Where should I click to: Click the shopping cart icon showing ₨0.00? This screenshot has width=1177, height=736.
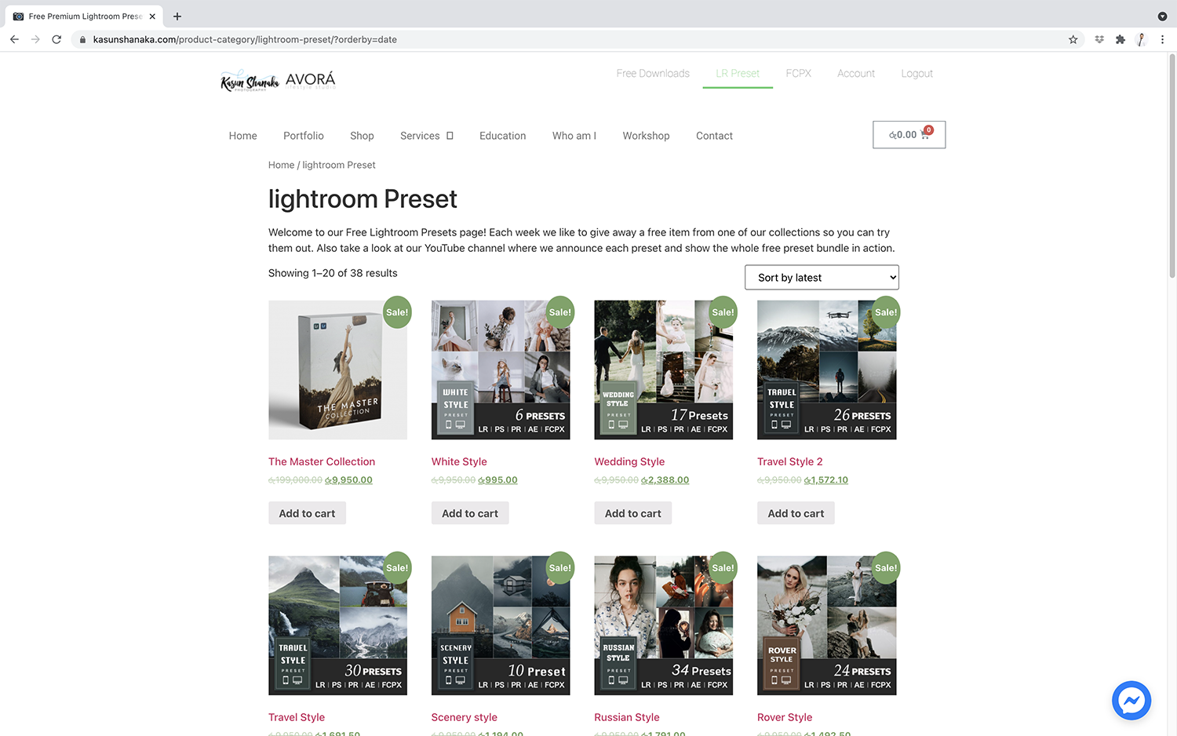[909, 135]
